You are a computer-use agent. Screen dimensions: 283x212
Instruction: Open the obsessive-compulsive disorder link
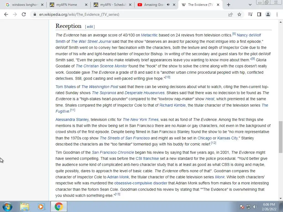(x=141, y=183)
